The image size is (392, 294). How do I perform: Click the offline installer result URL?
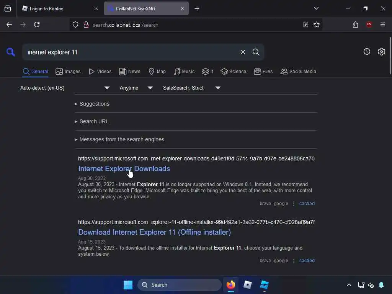(x=196, y=222)
